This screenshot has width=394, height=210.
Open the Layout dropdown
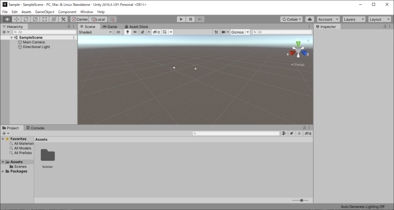pos(379,19)
